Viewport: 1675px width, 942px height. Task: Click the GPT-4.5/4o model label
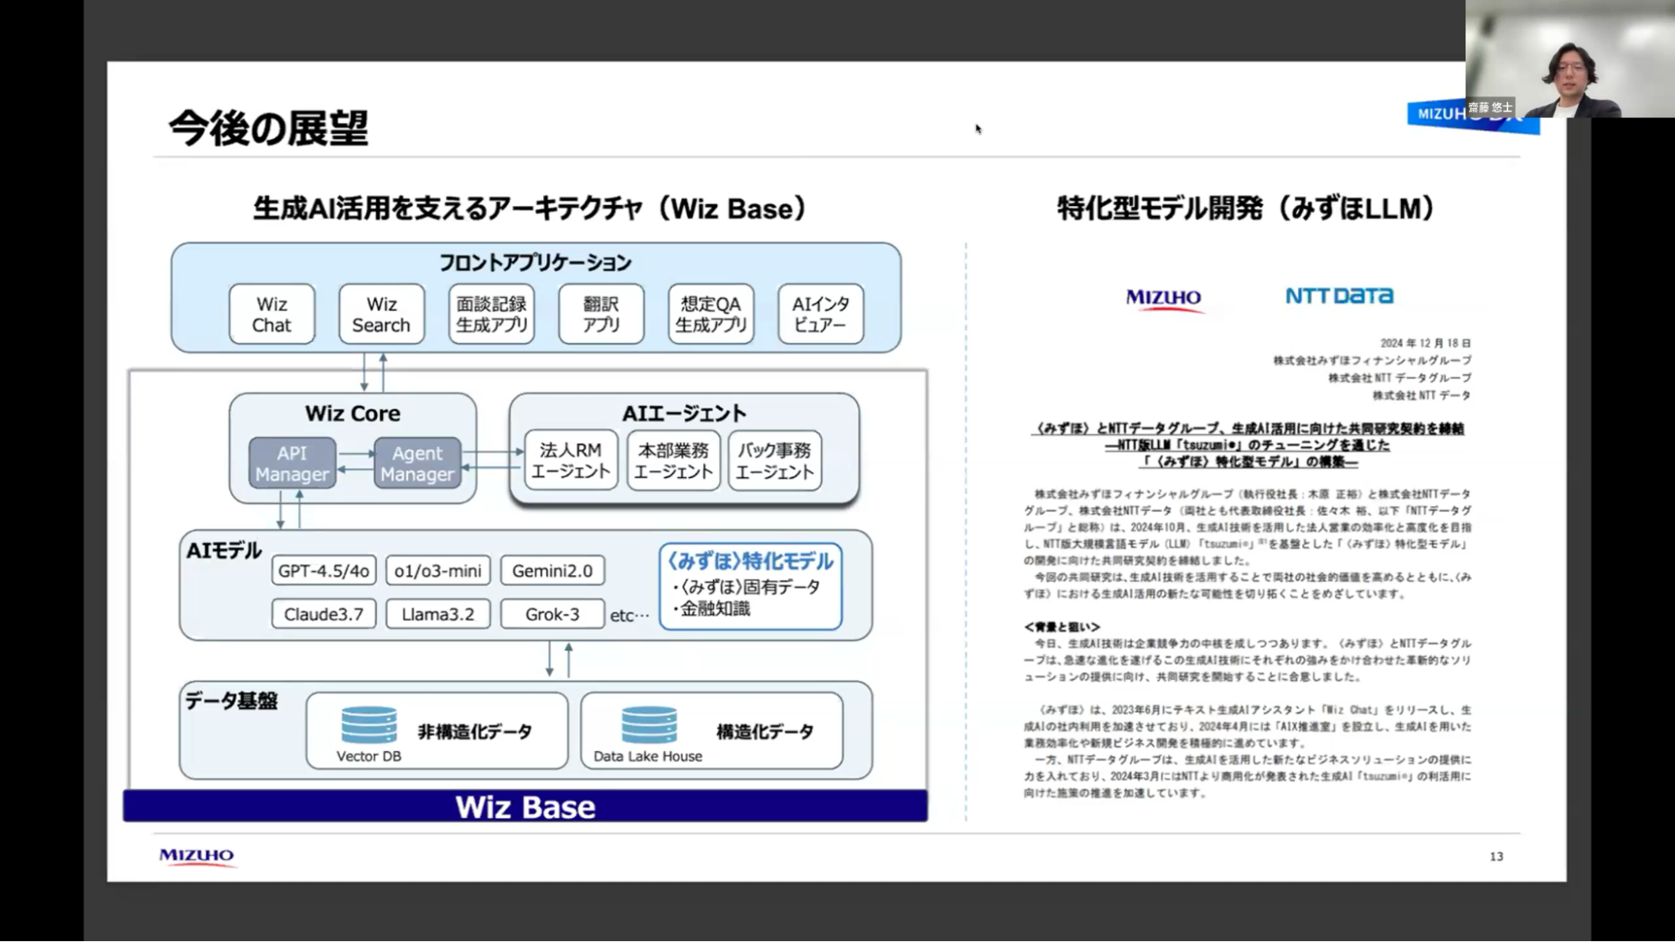click(323, 571)
